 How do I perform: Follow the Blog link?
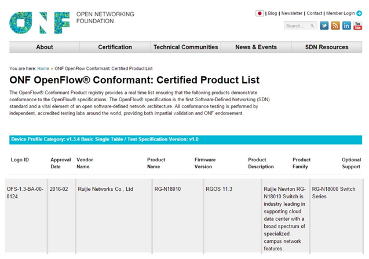click(x=272, y=13)
